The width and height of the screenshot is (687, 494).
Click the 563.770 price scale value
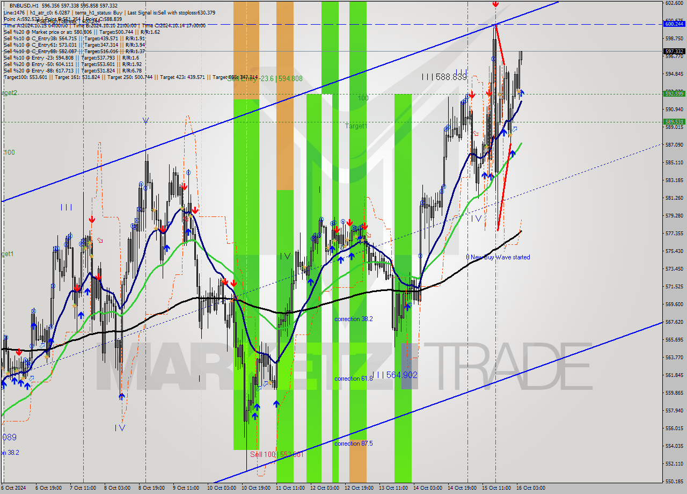674,358
